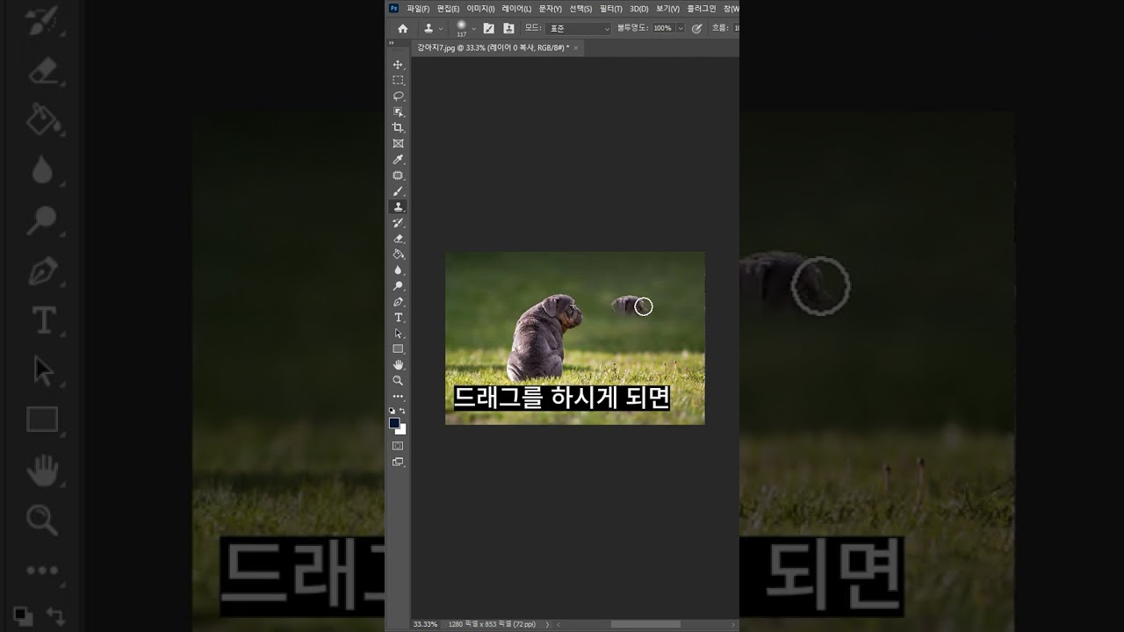This screenshot has height=632, width=1124.
Task: Open the 모드 blend mode dropdown
Action: click(578, 28)
